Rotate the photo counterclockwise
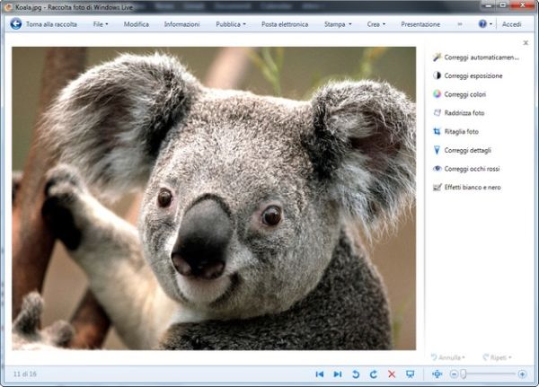The width and height of the screenshot is (539, 387). coord(355,374)
